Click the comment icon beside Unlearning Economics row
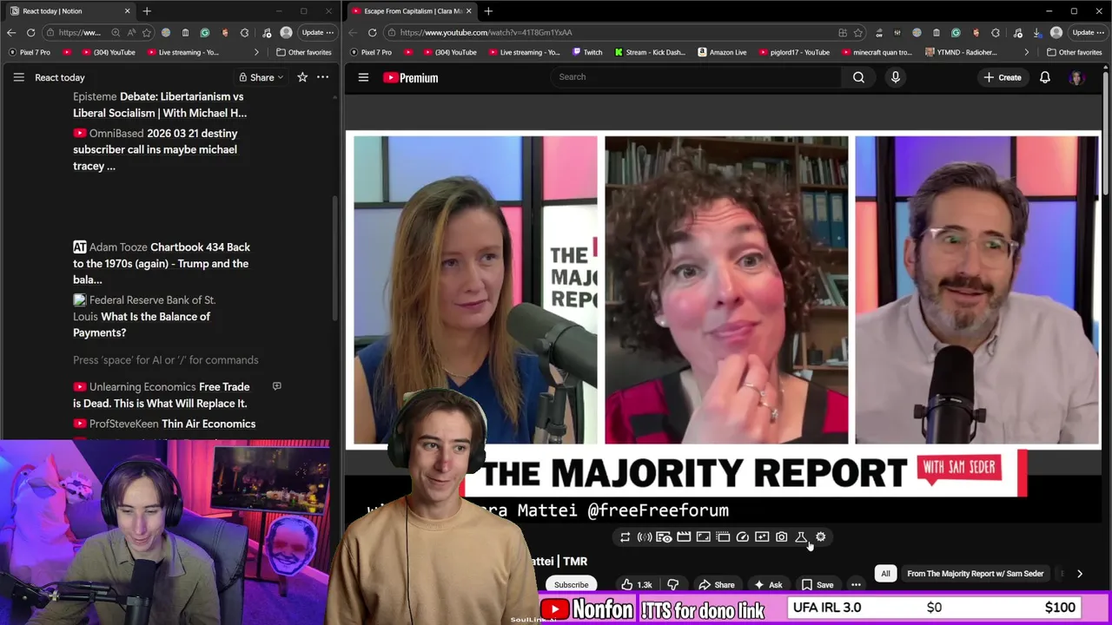This screenshot has width=1112, height=625. (276, 386)
